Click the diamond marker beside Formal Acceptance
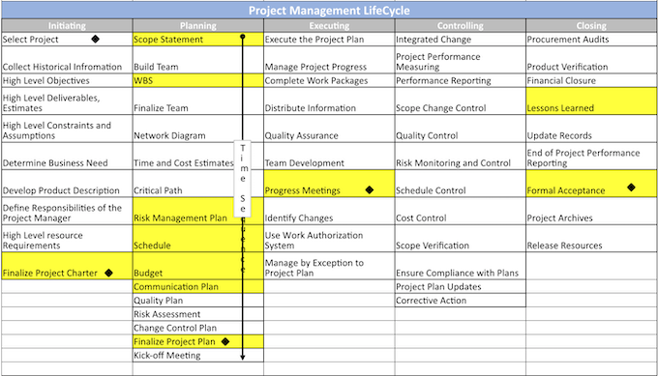 tap(631, 188)
